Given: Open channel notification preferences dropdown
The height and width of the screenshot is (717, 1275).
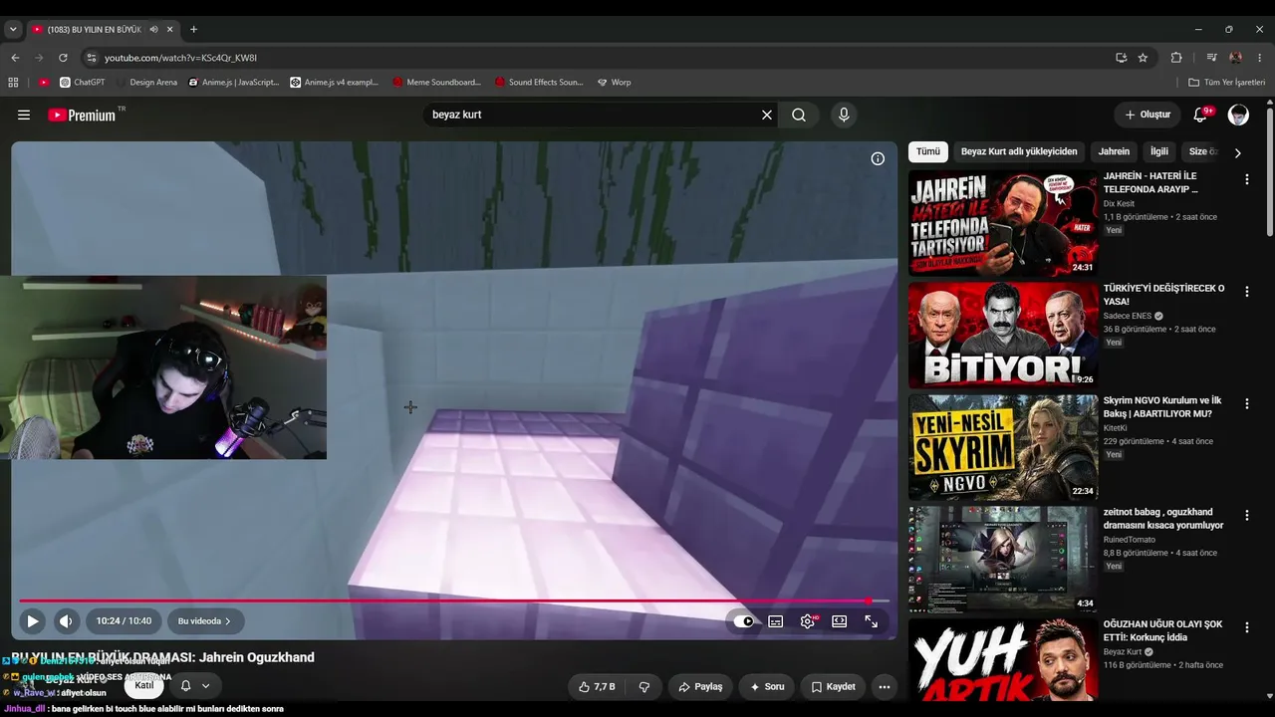Looking at the screenshot, I should pos(195,686).
